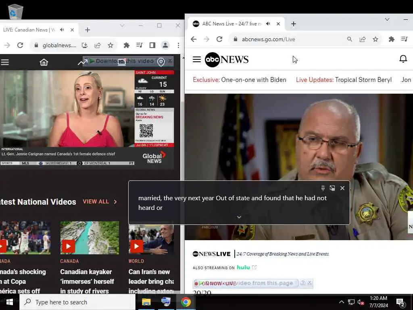The width and height of the screenshot is (413, 310).
Task: Expand live caption box chevron
Action: click(x=239, y=217)
